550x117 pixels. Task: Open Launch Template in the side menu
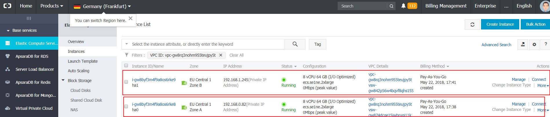point(83,61)
